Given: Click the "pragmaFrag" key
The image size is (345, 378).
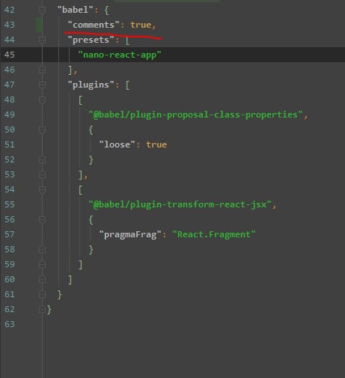Looking at the screenshot, I should pos(130,234).
